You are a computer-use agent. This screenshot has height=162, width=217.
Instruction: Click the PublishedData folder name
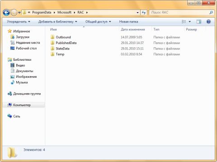(x=66, y=43)
